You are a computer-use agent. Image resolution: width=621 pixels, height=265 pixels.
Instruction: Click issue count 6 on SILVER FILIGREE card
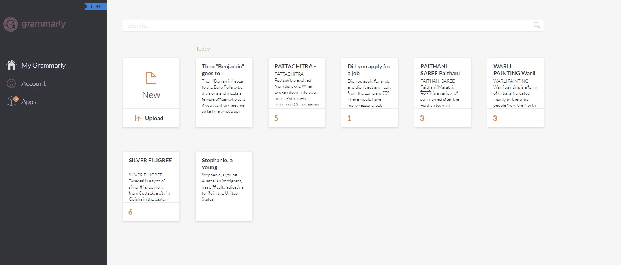coord(130,212)
